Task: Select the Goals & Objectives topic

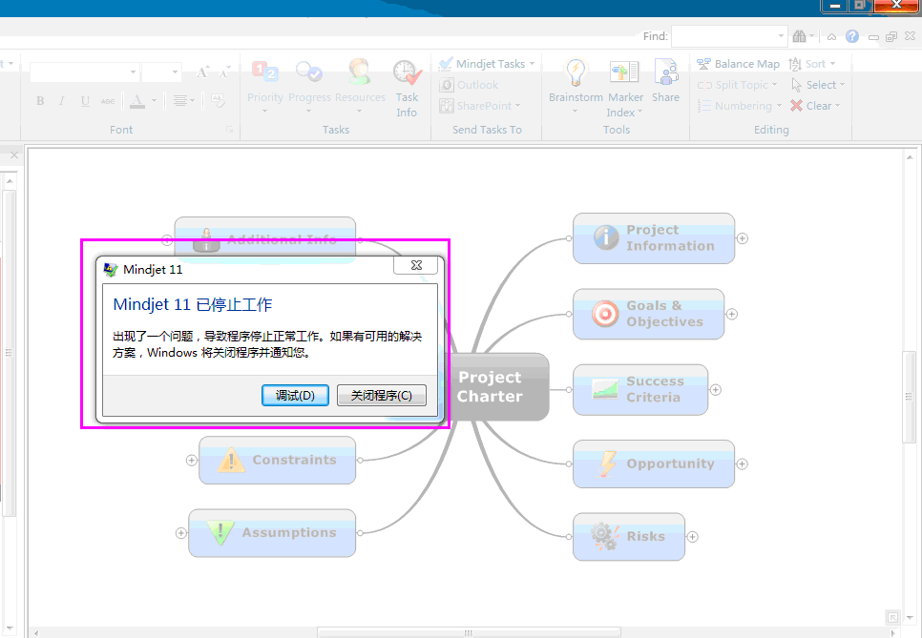Action: (x=649, y=314)
